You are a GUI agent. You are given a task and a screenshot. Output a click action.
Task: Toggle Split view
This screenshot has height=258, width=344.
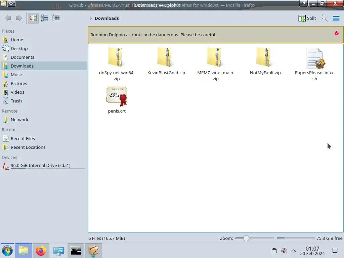(x=307, y=18)
